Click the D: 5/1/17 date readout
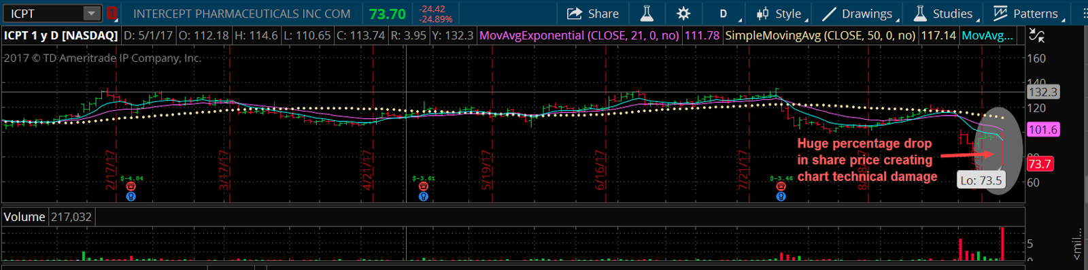 [149, 35]
